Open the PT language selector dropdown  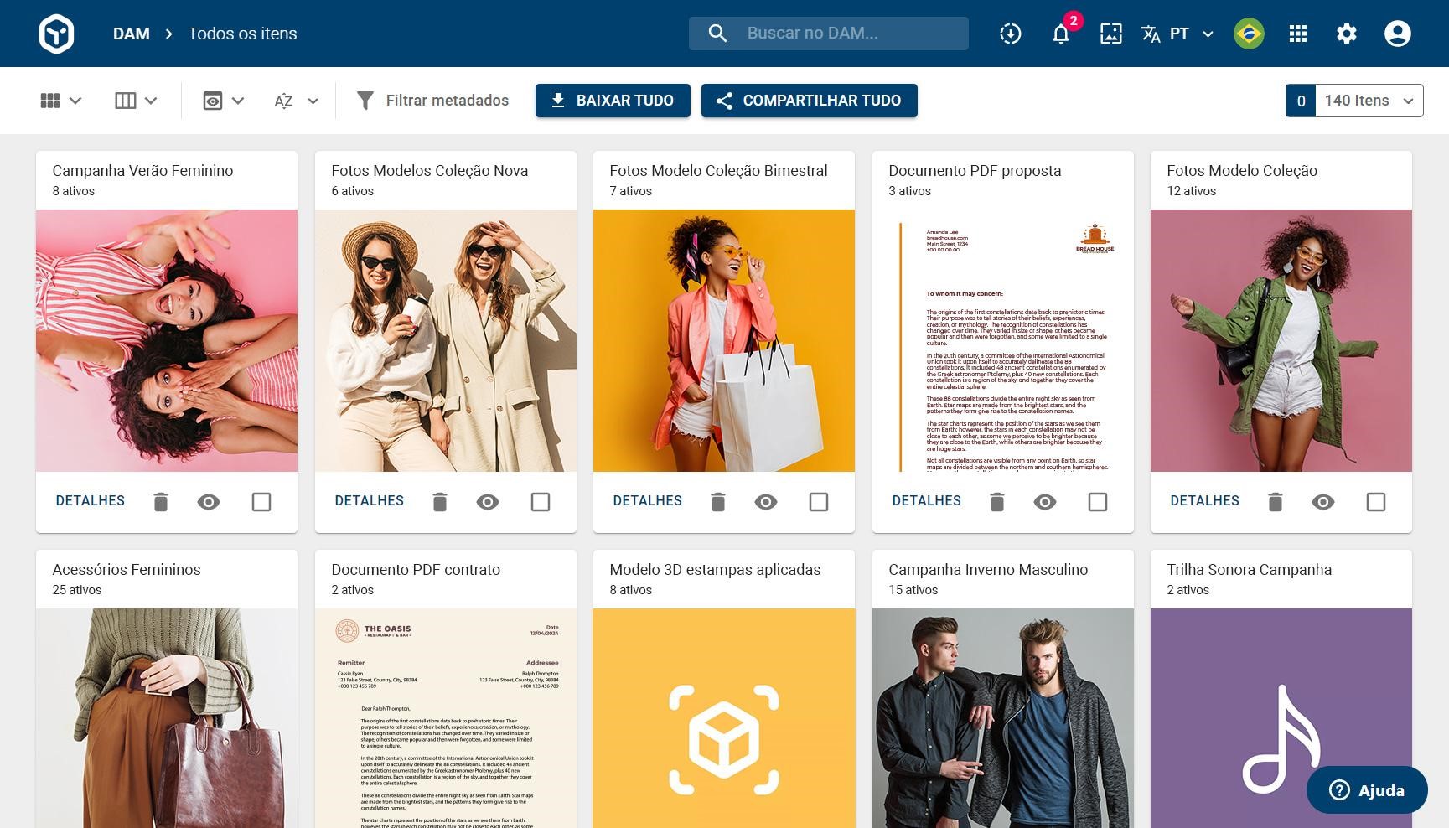(x=1177, y=34)
